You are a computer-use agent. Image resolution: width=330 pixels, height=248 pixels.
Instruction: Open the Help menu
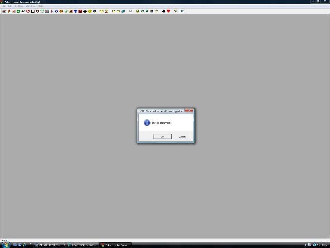click(40, 6)
